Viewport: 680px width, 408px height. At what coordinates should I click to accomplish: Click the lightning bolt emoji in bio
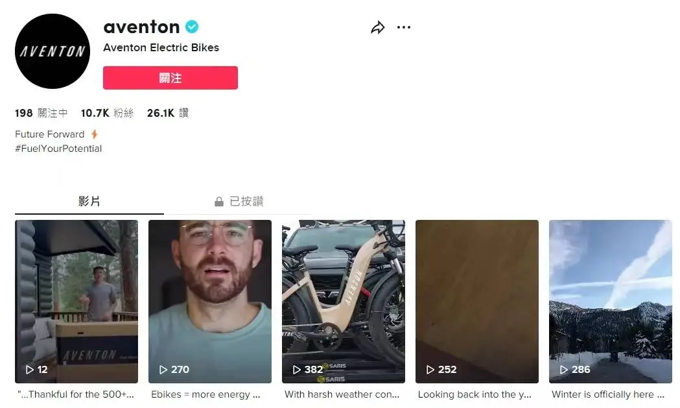click(x=94, y=134)
